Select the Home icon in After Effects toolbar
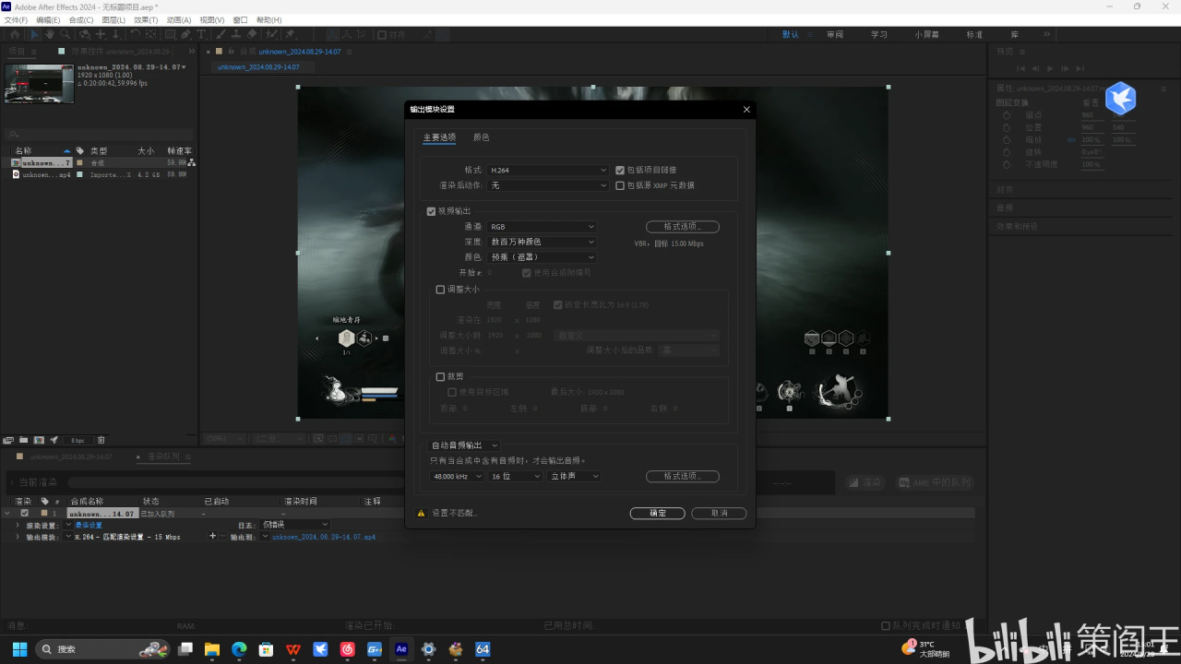This screenshot has height=664, width=1181. coord(14,34)
